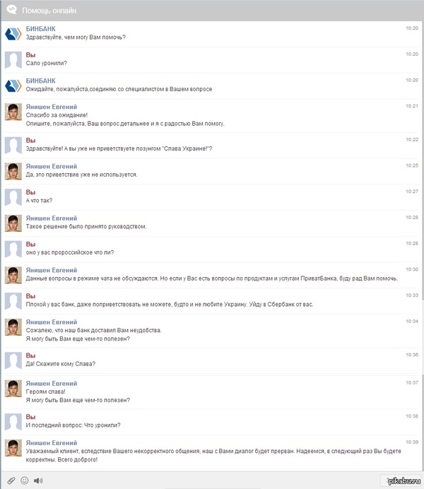
Task: Click first БИНБАНК sender name link
Action: tap(40, 28)
